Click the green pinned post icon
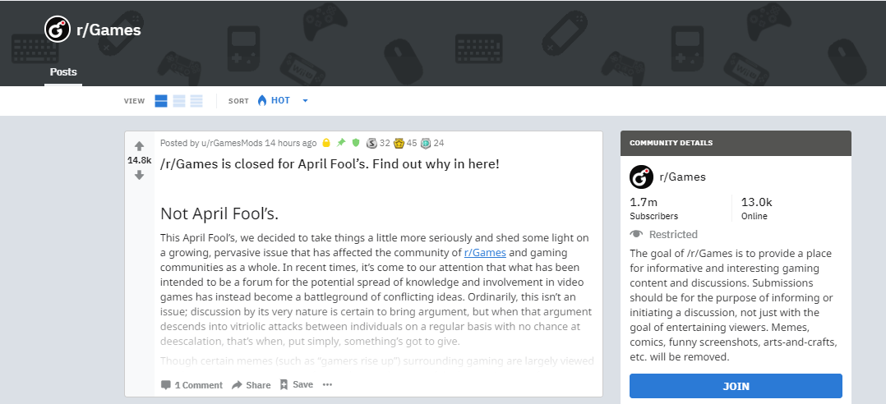This screenshot has height=404, width=886. click(x=341, y=144)
